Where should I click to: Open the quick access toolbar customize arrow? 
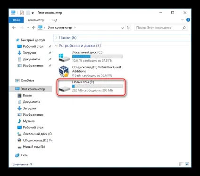tap(33, 13)
